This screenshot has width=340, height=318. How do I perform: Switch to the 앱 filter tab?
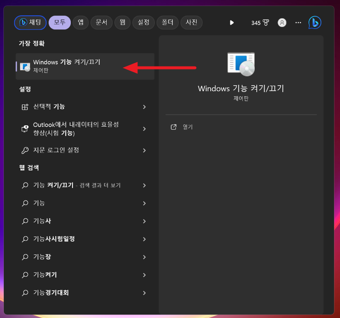click(81, 23)
